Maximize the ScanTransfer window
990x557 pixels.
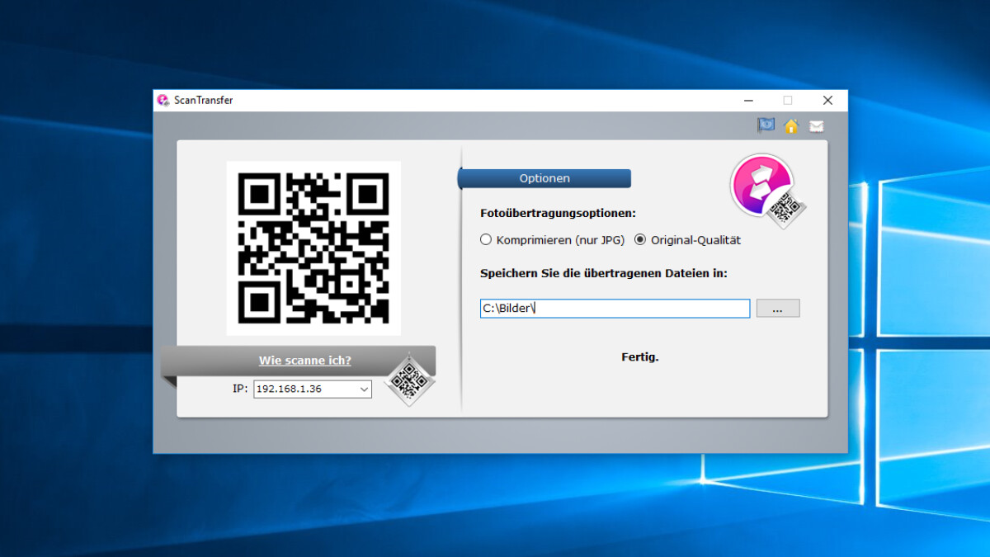coord(788,100)
